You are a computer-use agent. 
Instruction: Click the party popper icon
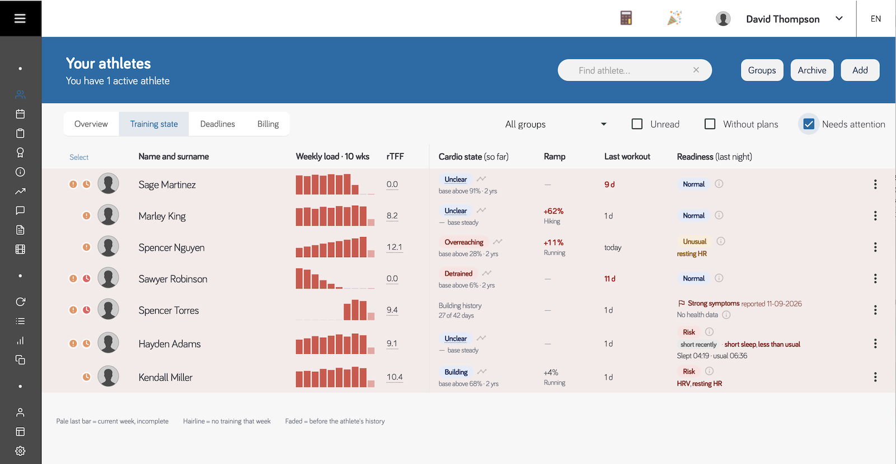[x=675, y=18]
